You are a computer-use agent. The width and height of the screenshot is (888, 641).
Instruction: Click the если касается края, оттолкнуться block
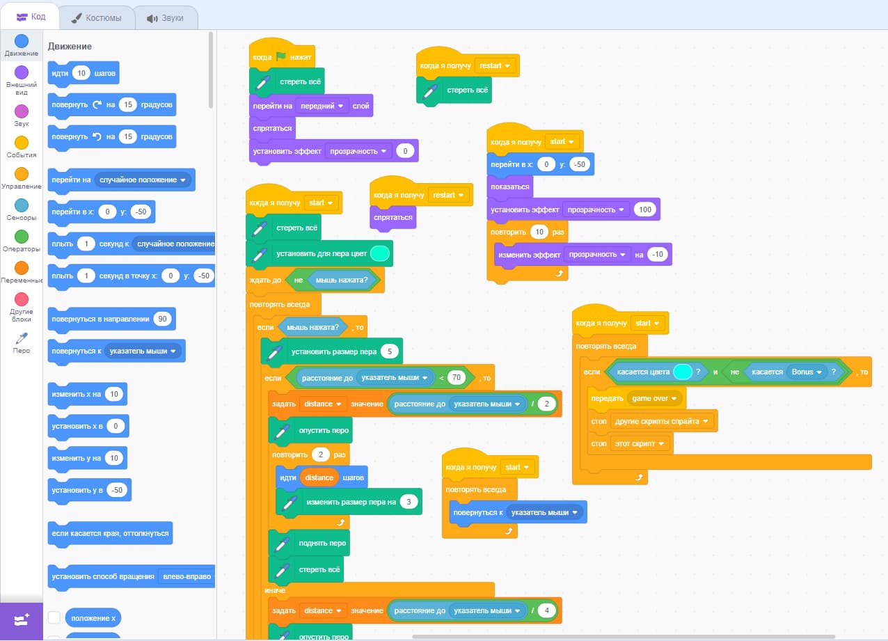point(110,534)
